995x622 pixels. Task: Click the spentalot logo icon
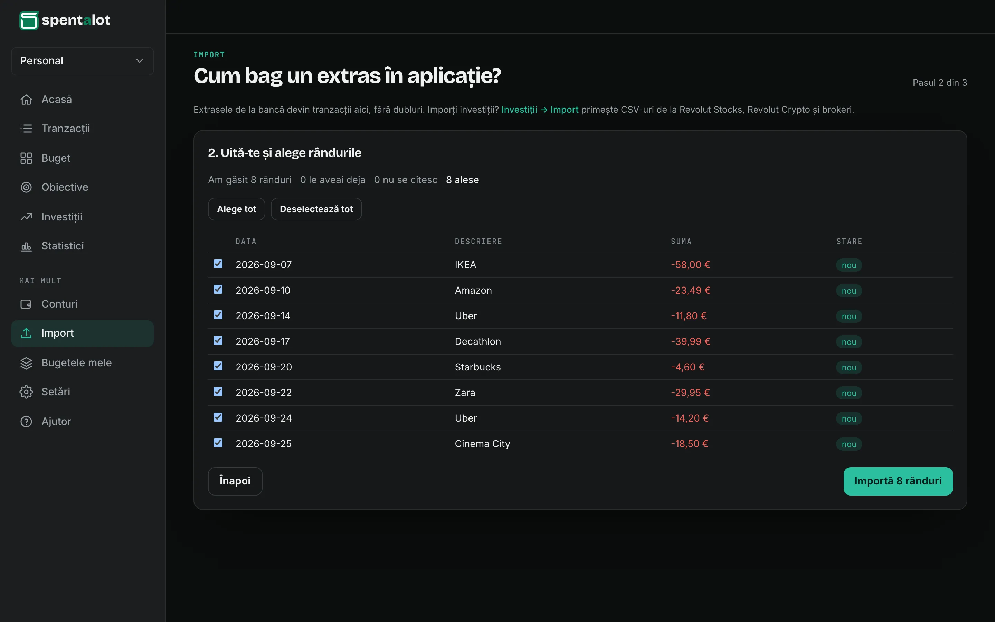pyautogui.click(x=29, y=20)
